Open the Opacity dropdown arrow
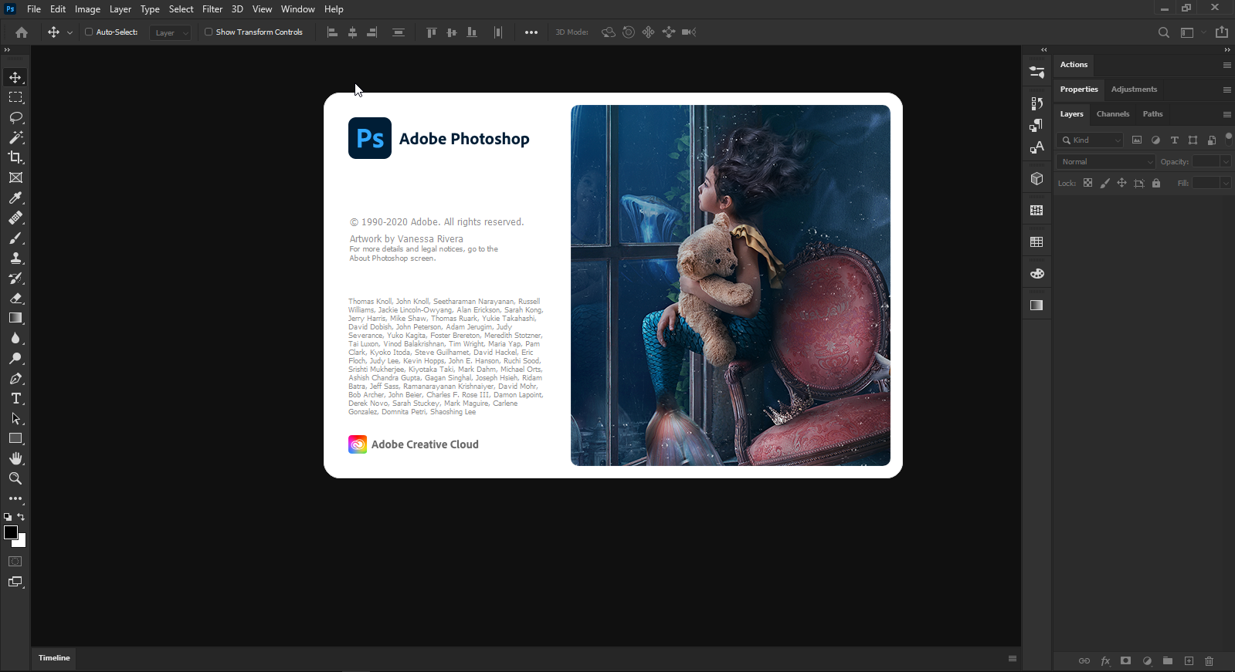 coord(1226,161)
